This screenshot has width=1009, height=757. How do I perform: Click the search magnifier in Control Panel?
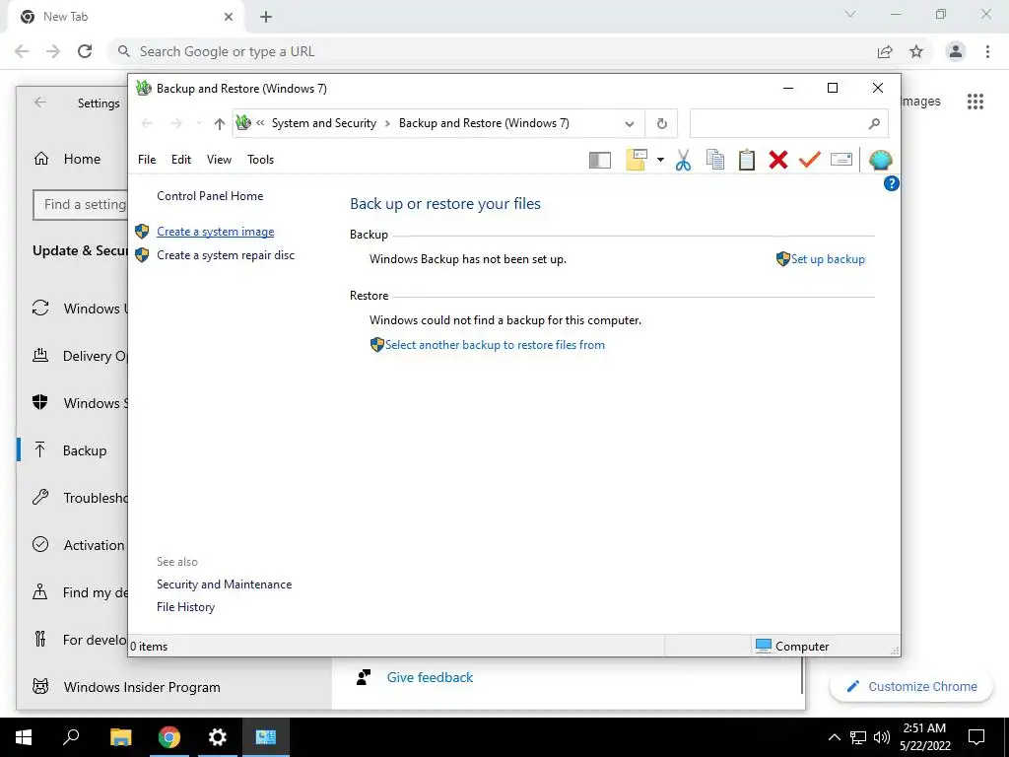point(874,123)
